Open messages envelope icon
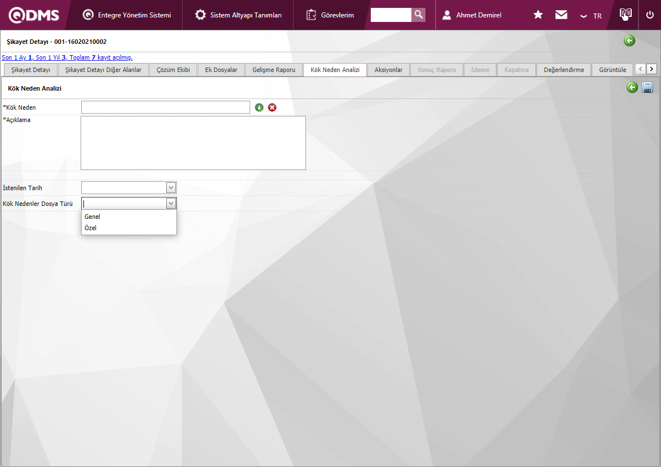The height and width of the screenshot is (467, 661). 561,15
